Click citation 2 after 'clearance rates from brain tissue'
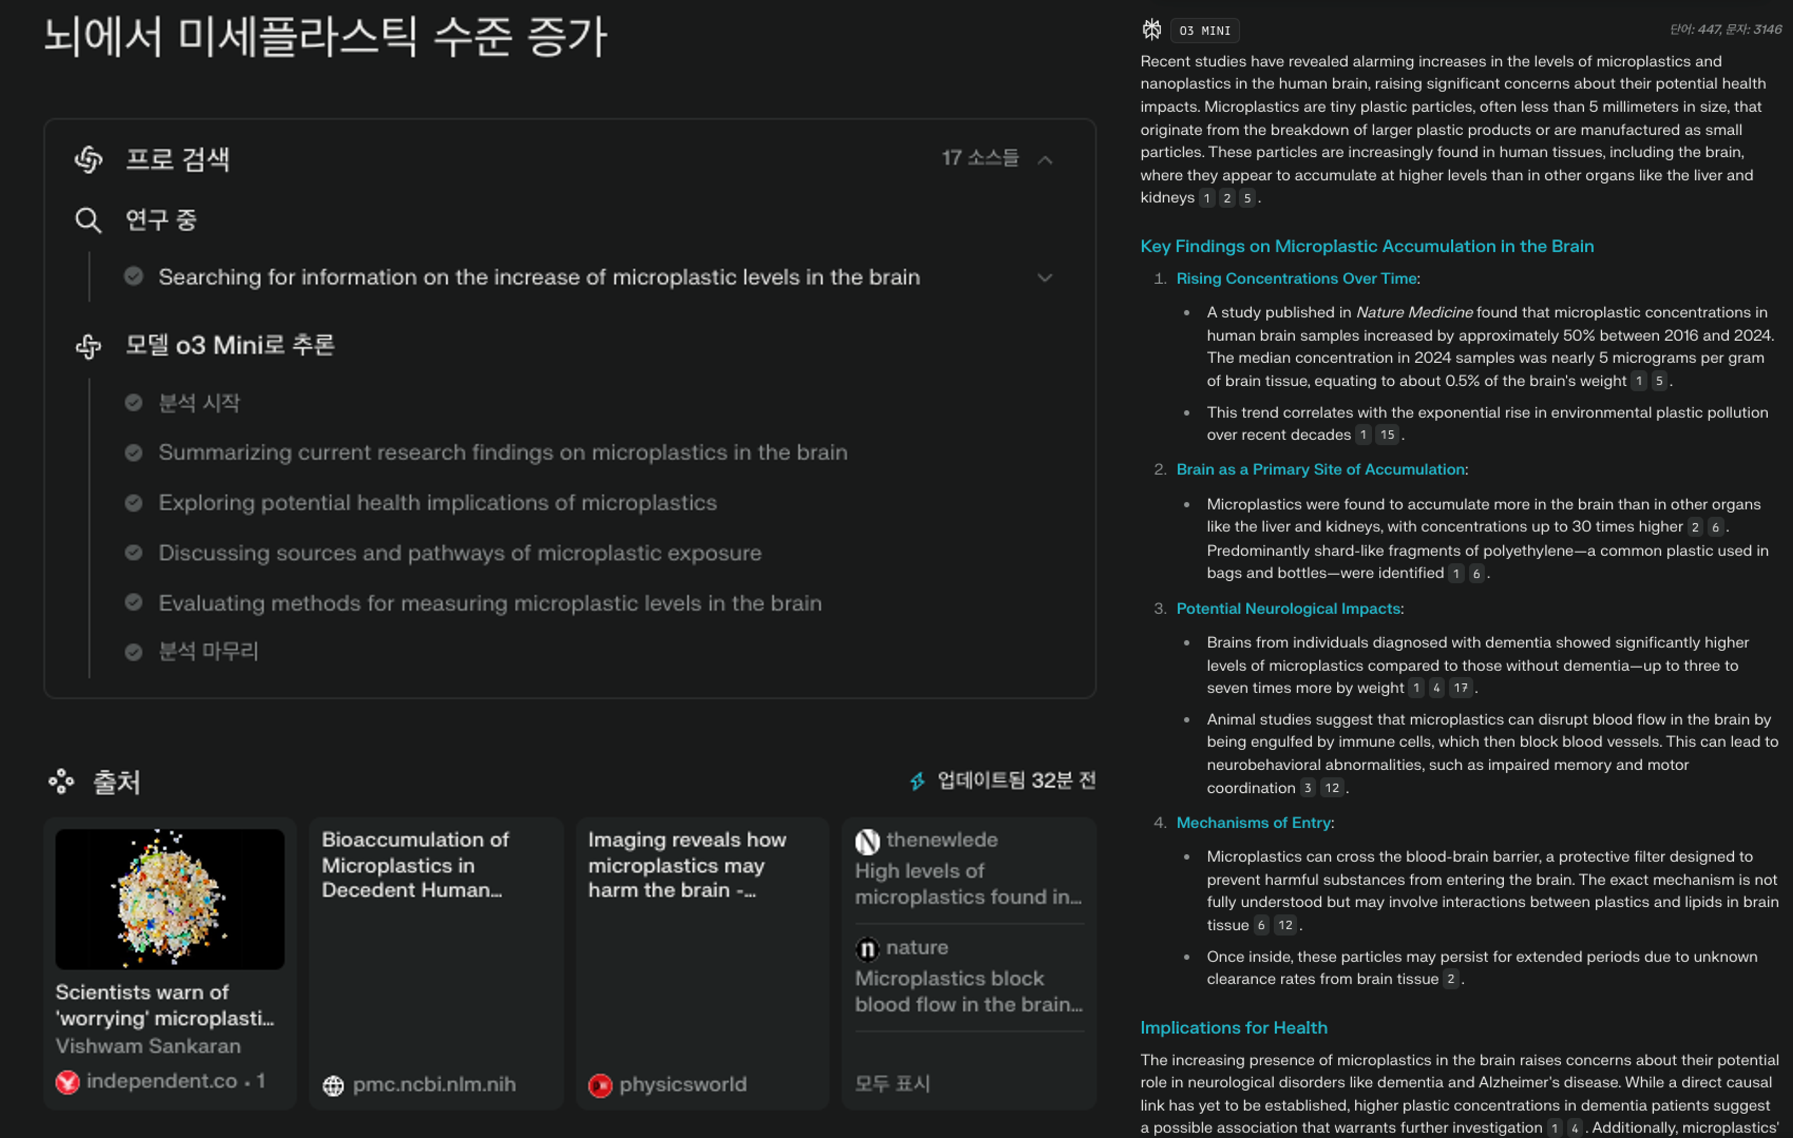Image resolution: width=1794 pixels, height=1138 pixels. pos(1450,979)
